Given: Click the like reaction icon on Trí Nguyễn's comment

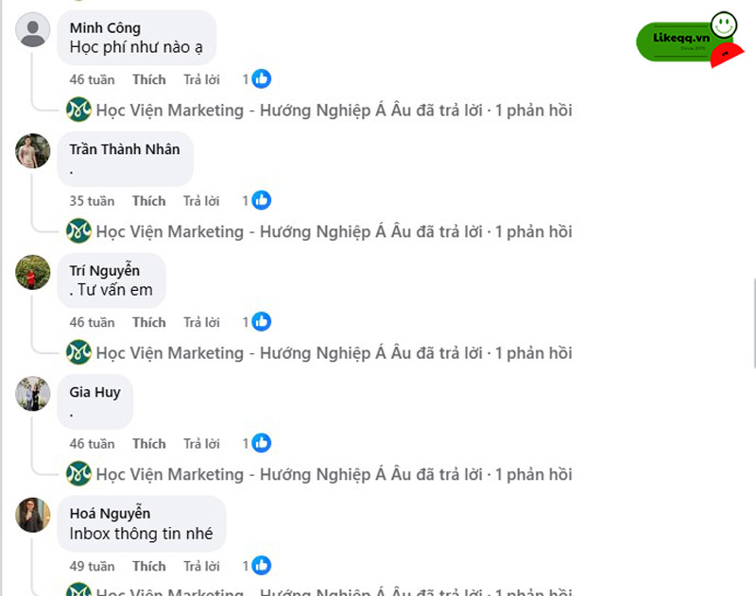Looking at the screenshot, I should point(262,322).
